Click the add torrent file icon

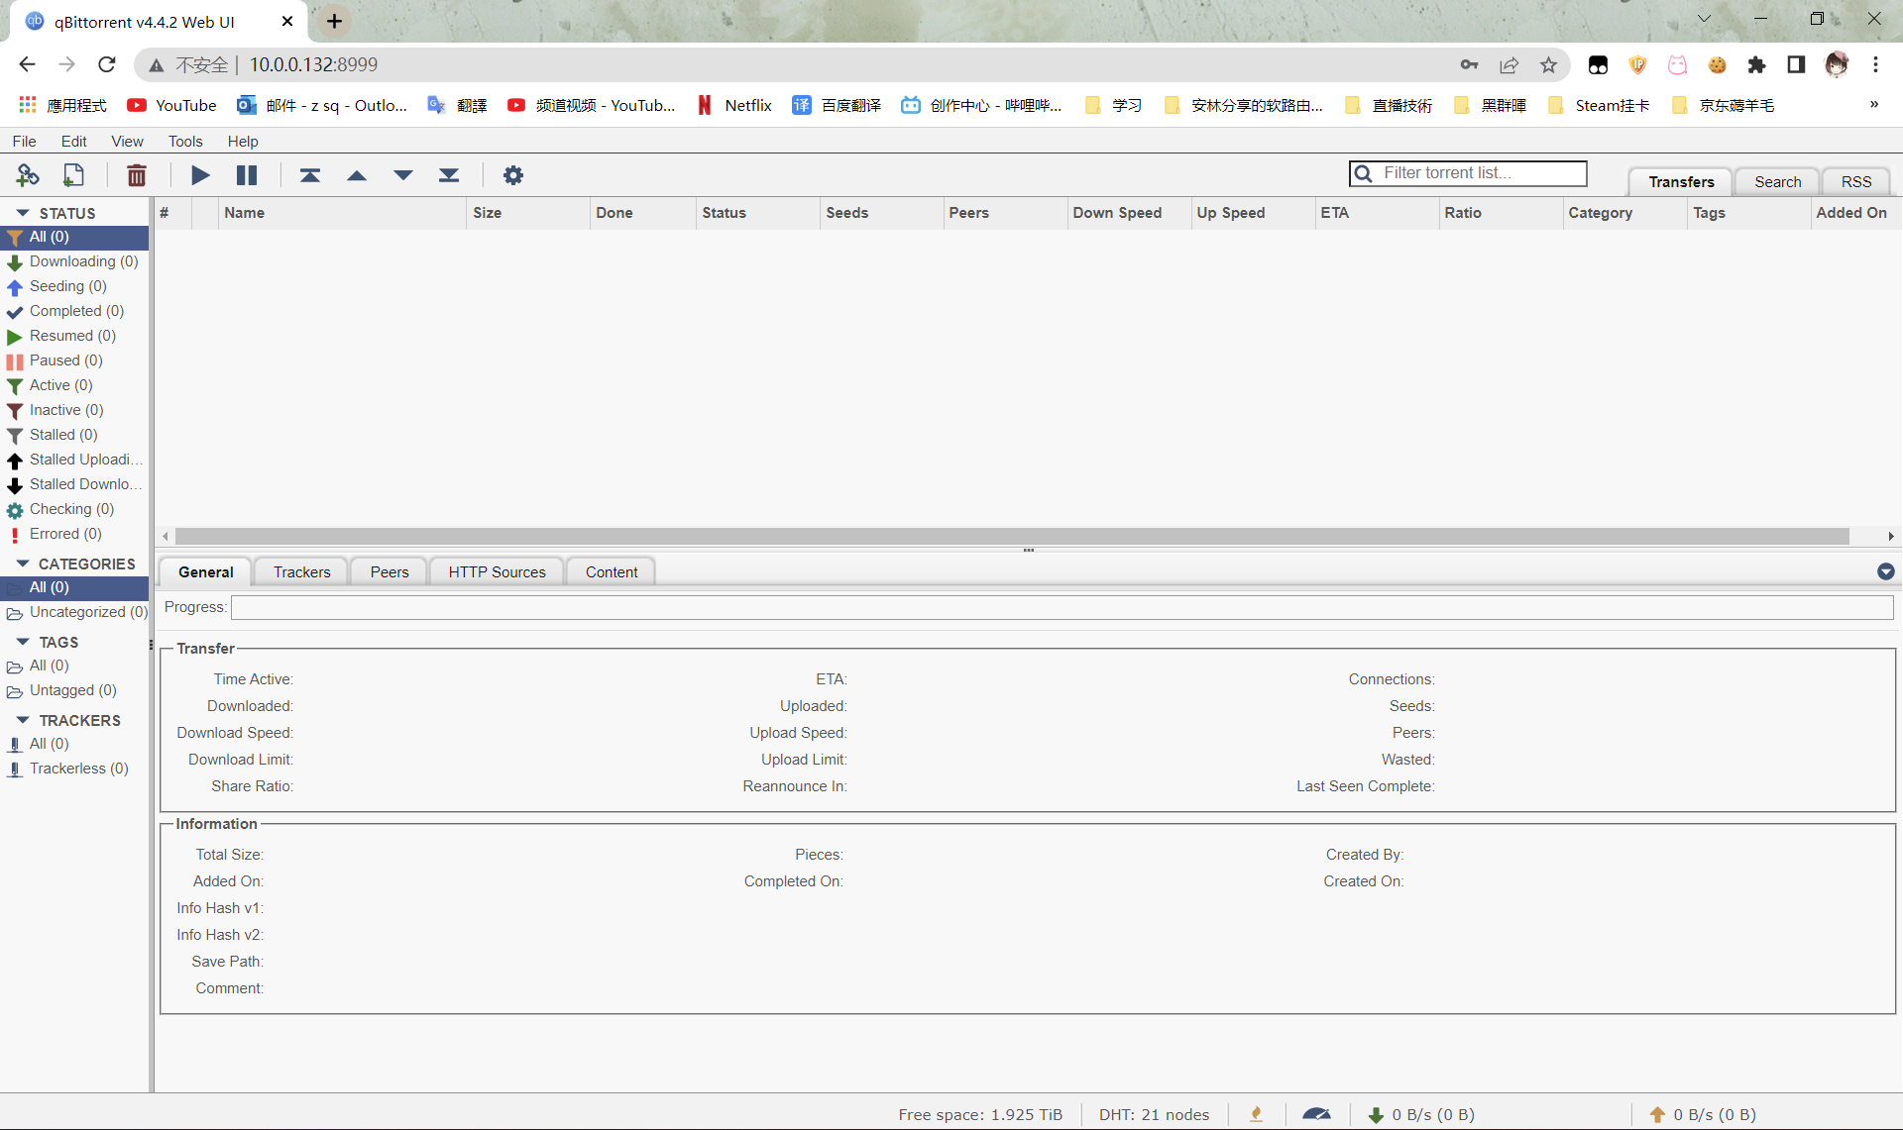[x=73, y=175]
